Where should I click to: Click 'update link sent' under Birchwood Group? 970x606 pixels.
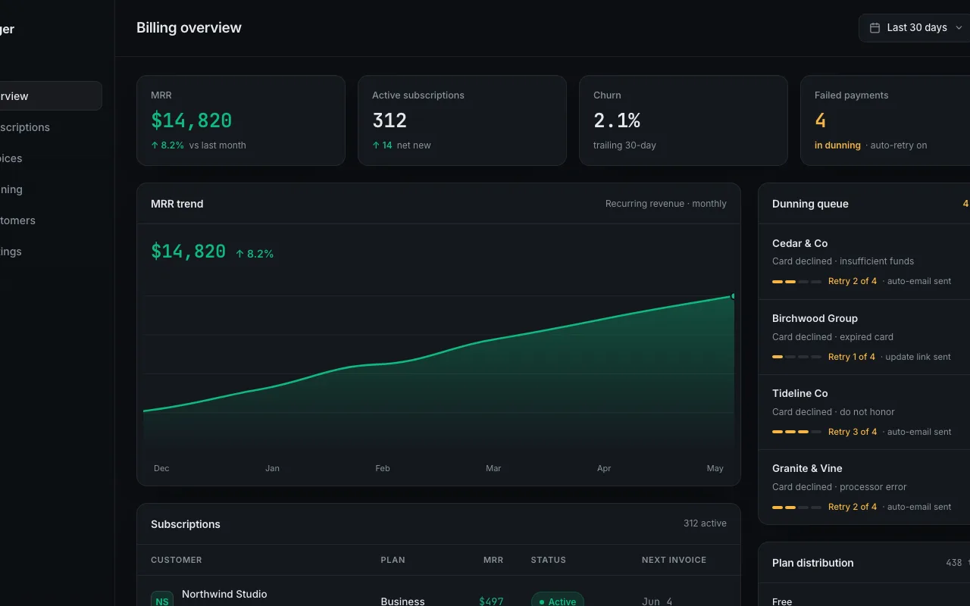pos(918,357)
